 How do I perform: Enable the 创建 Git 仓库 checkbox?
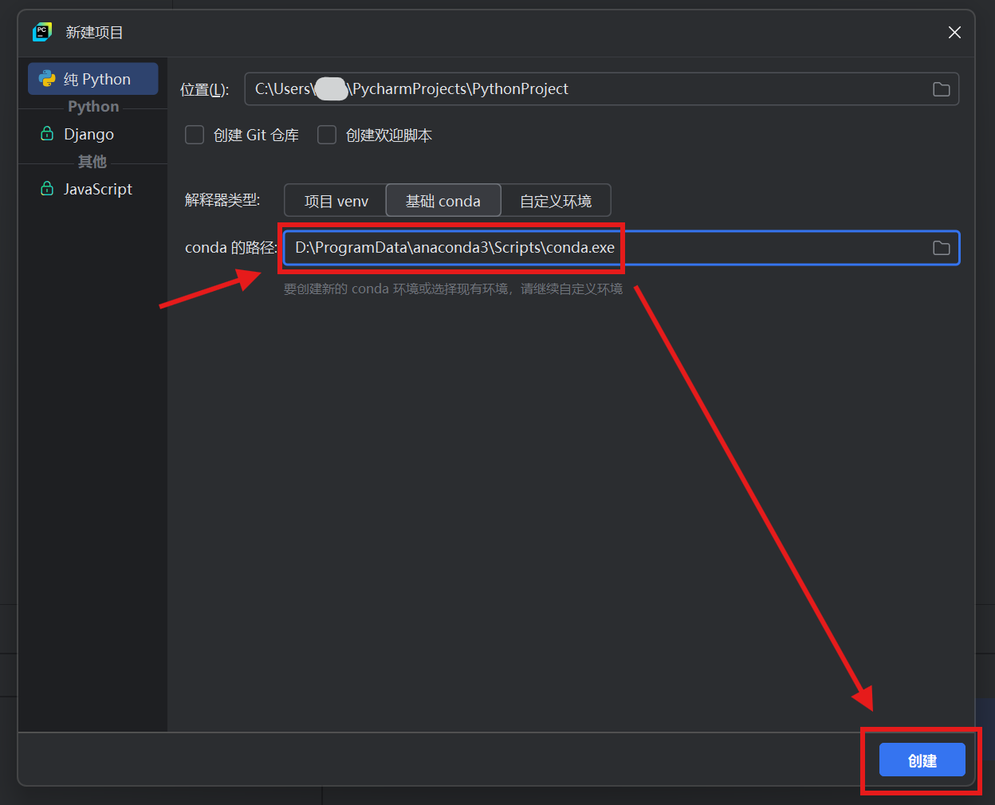tap(195, 135)
